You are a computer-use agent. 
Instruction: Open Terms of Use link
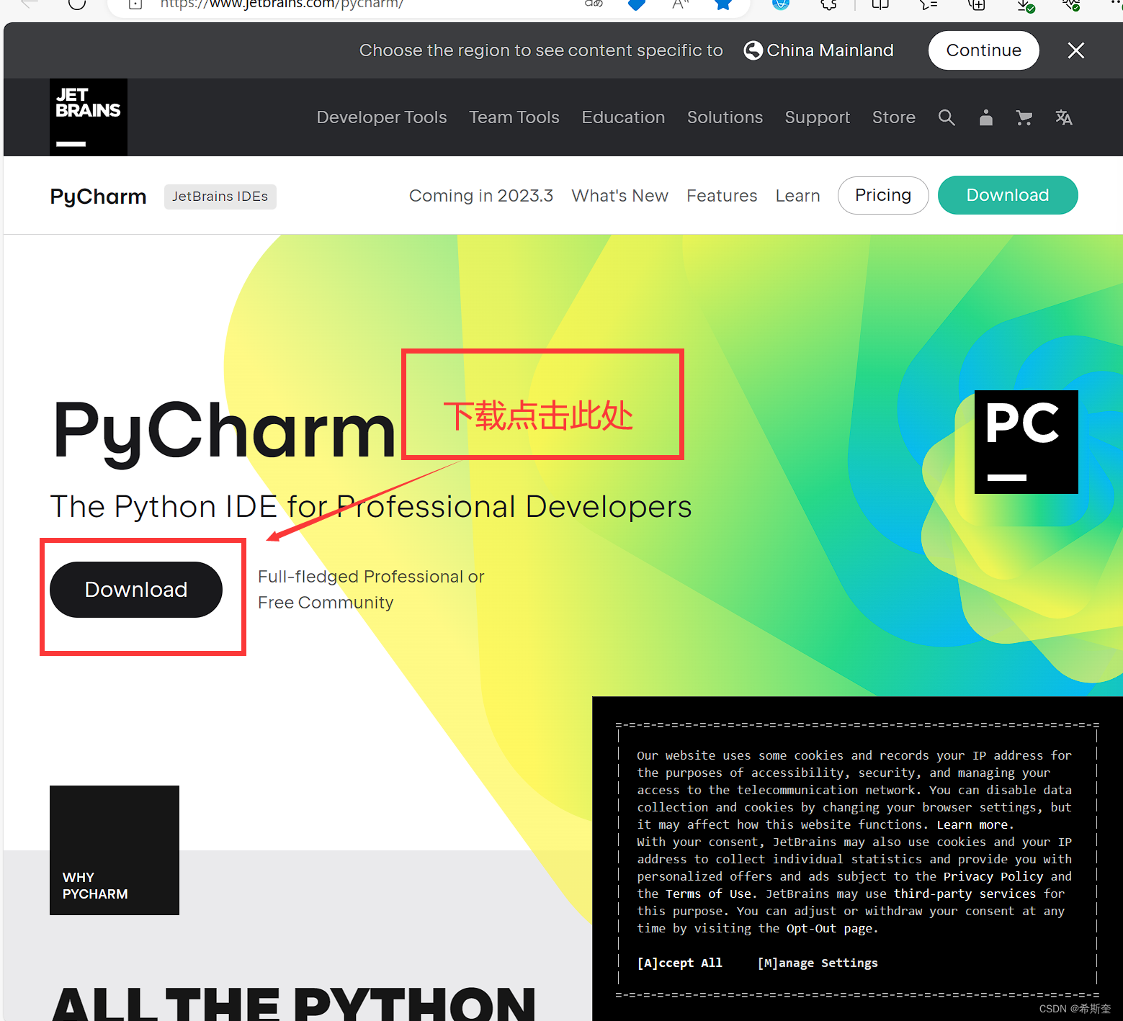(x=708, y=894)
